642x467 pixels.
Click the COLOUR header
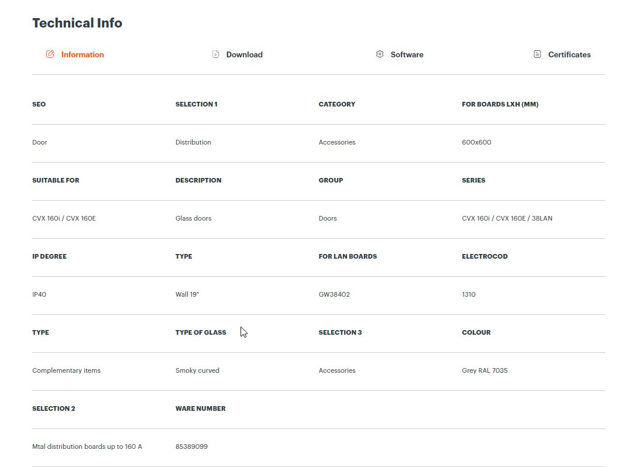point(476,332)
